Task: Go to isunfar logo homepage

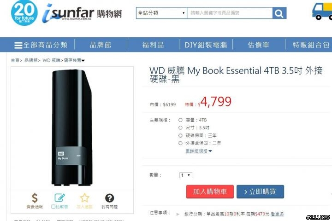Action: coord(82,13)
